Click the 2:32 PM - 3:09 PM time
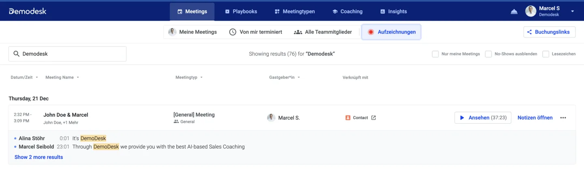This screenshot has width=584, height=169. 23,118
